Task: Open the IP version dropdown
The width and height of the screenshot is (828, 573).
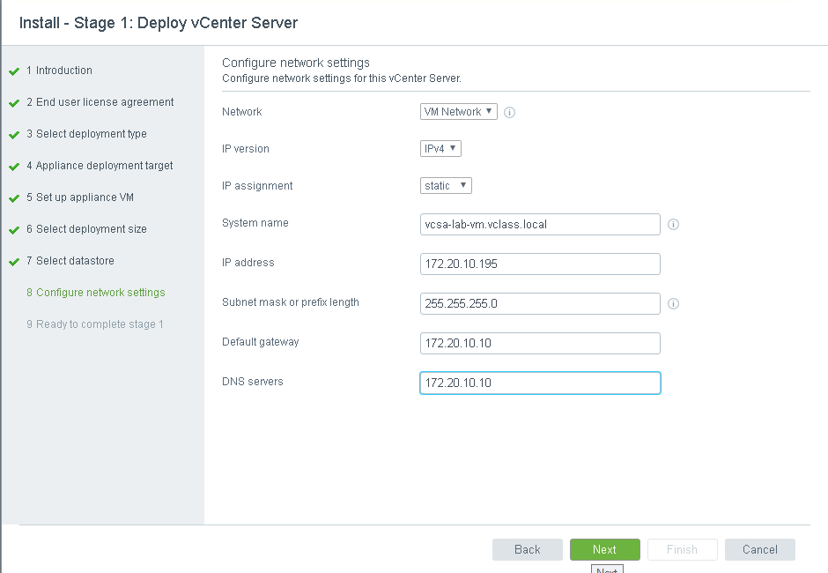Action: (440, 149)
